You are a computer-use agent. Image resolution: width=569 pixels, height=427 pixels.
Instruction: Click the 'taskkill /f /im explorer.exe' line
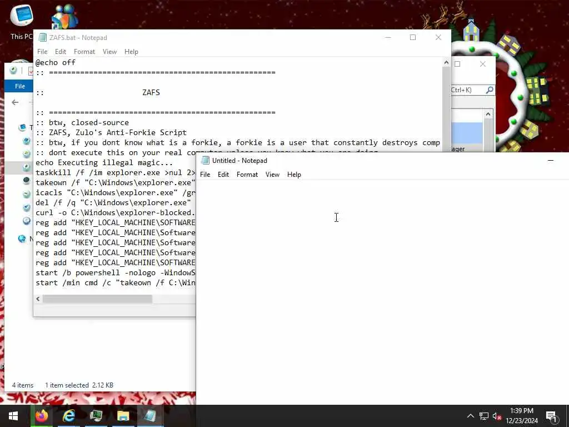(116, 172)
